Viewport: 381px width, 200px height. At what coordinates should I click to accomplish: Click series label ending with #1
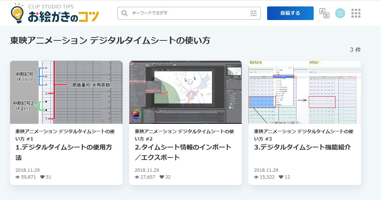pos(65,135)
